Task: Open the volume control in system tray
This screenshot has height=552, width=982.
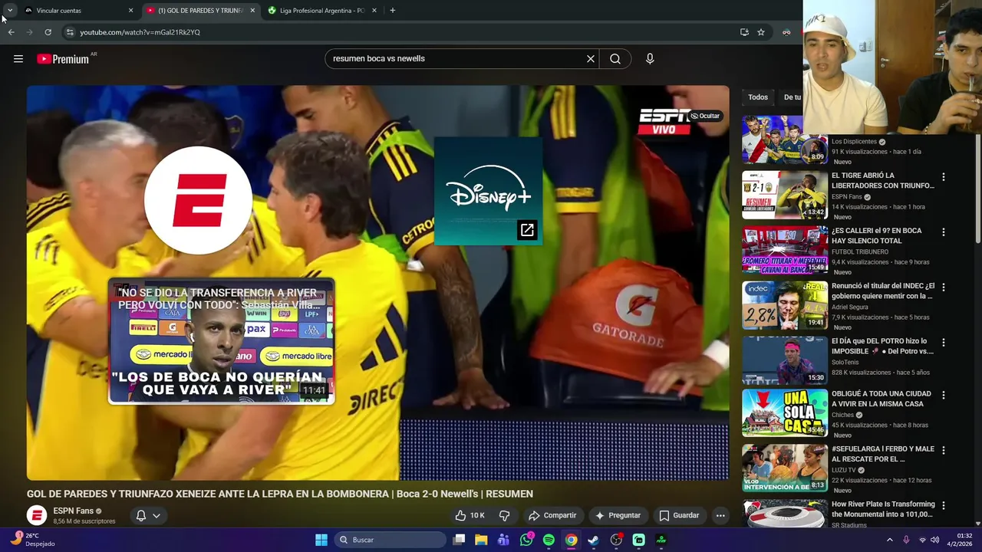Action: 934,540
